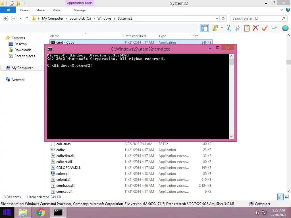Switch to the Manage ribbon tab

point(80,10)
